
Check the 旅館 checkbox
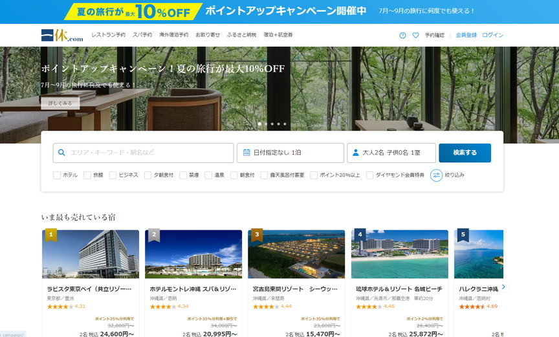tap(87, 175)
